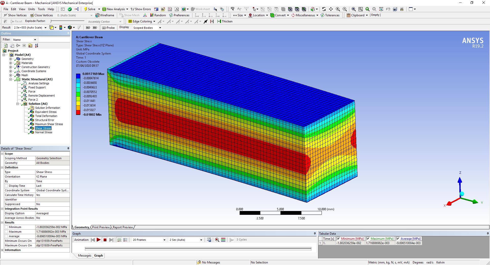Switch to the Messages tab
The width and height of the screenshot is (490, 265).
click(x=84, y=256)
